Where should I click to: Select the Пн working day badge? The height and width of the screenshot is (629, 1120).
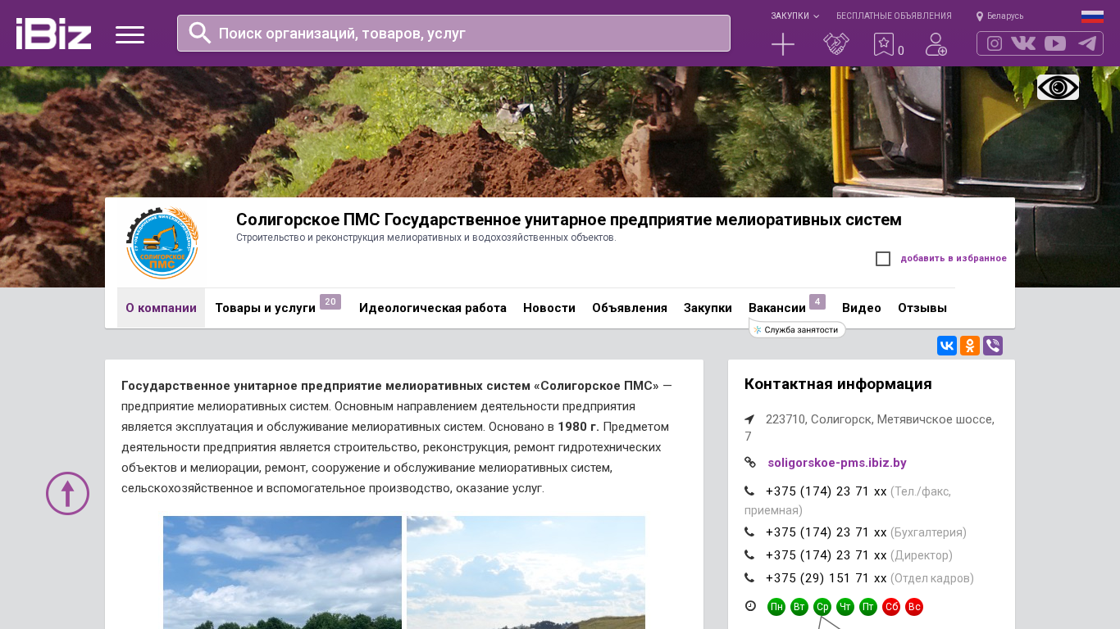pyautogui.click(x=776, y=607)
